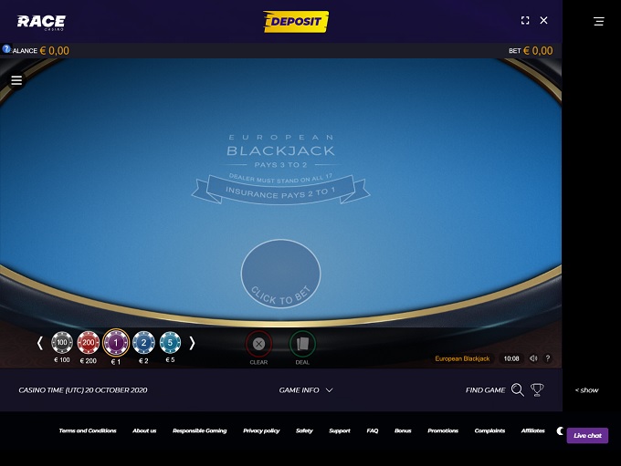Click the Deal cards icon
This screenshot has height=466, width=621.
(302, 344)
